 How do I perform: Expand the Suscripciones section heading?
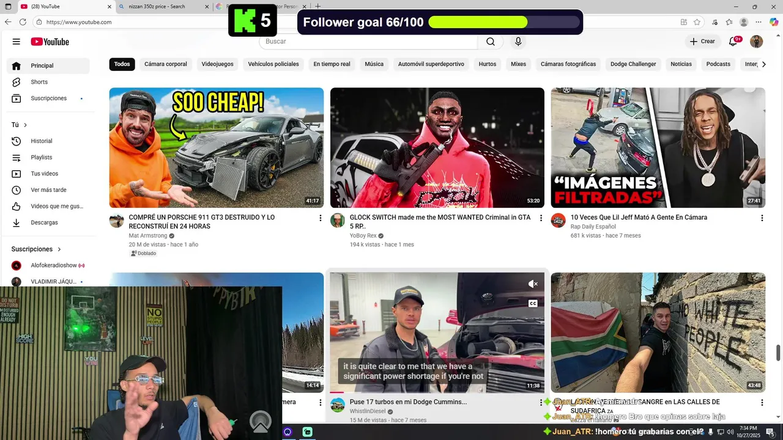(37, 249)
